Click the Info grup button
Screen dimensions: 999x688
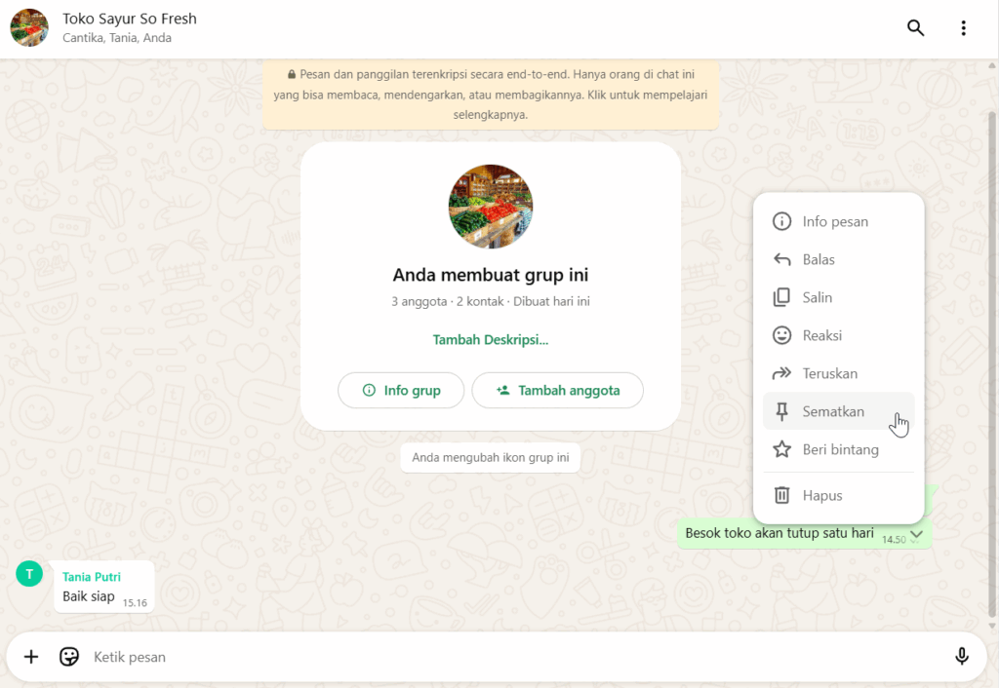point(401,390)
